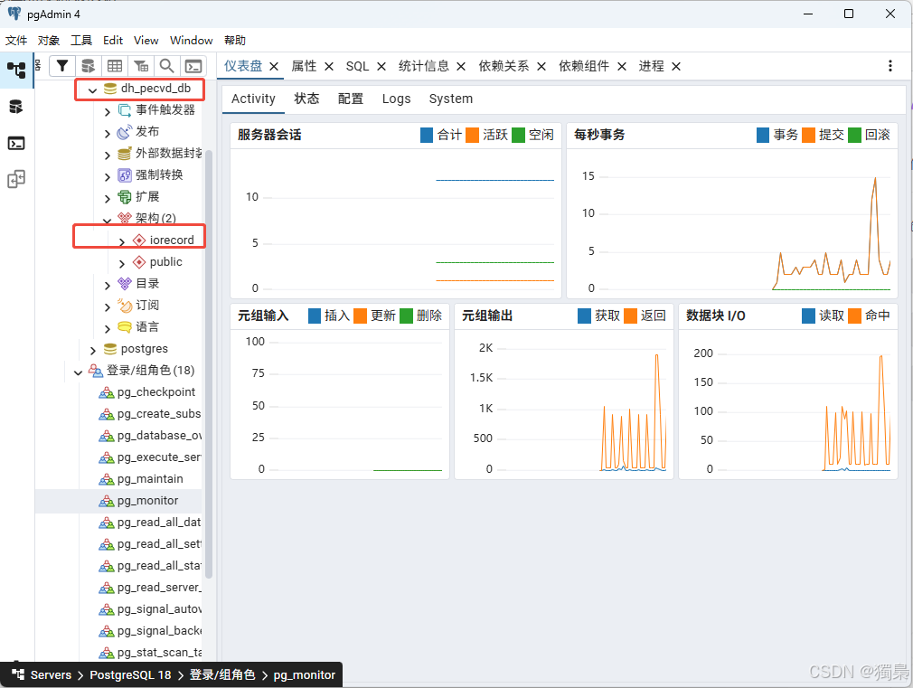The height and width of the screenshot is (688, 913).
Task: Switch to the SQL tab
Action: (357, 66)
